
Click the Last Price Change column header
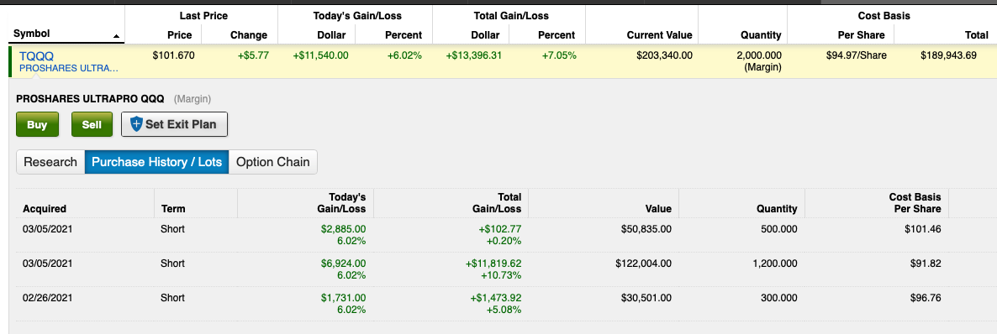[x=249, y=35]
